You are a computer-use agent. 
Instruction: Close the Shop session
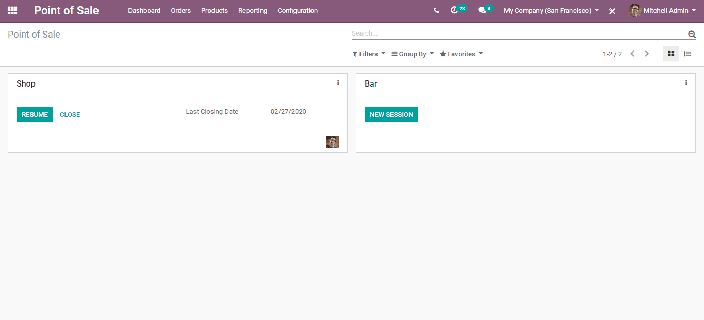point(70,114)
